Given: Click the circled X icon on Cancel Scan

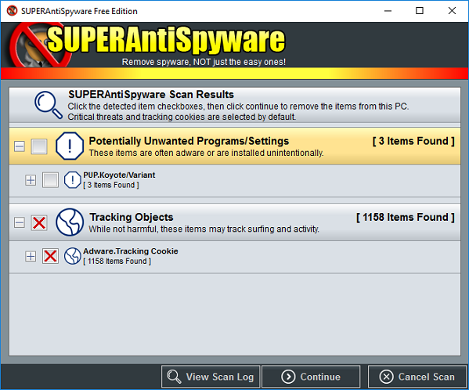Looking at the screenshot, I should (x=386, y=377).
